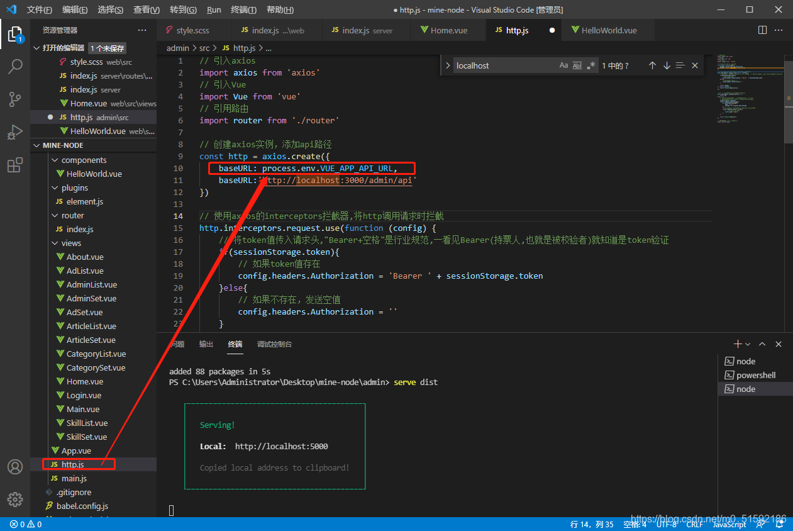Open the launch profile dropdown beside new terminal
Image resolution: width=793 pixels, height=531 pixels.
(x=748, y=344)
